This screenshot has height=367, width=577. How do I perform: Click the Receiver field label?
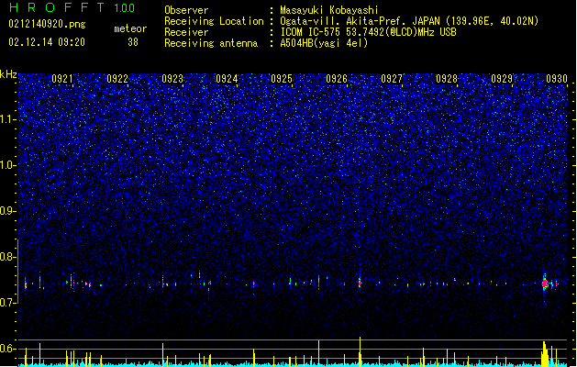(x=186, y=32)
